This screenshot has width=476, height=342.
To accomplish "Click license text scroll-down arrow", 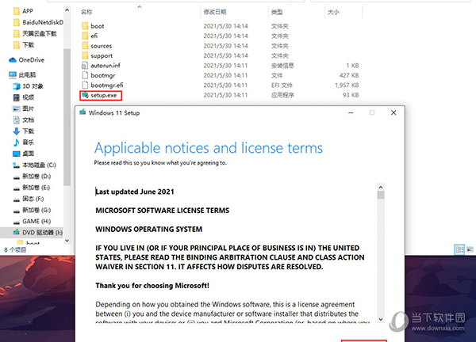I will (x=381, y=319).
